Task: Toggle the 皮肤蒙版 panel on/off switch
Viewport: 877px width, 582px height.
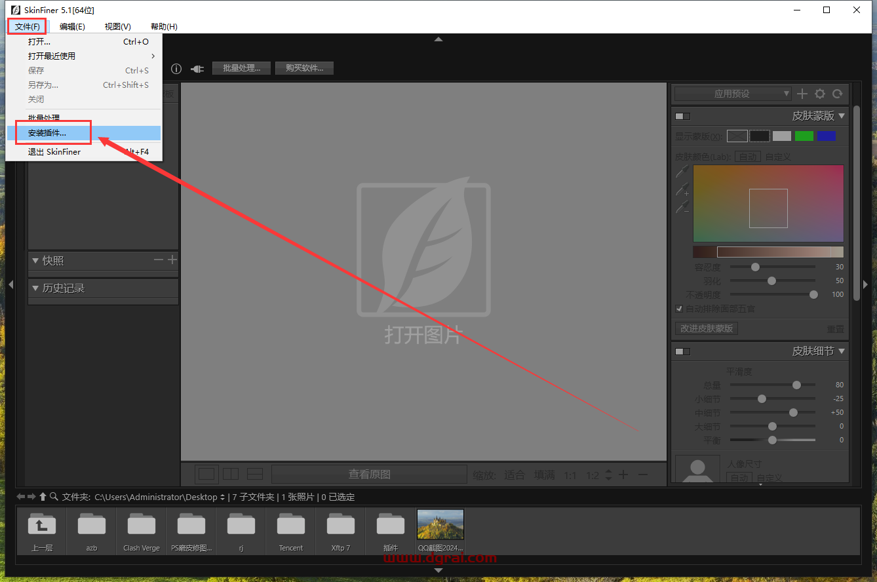Action: pos(682,116)
